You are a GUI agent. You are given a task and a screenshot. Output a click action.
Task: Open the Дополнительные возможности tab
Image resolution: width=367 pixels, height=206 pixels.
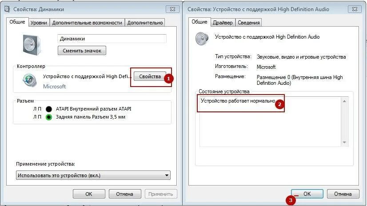click(87, 23)
